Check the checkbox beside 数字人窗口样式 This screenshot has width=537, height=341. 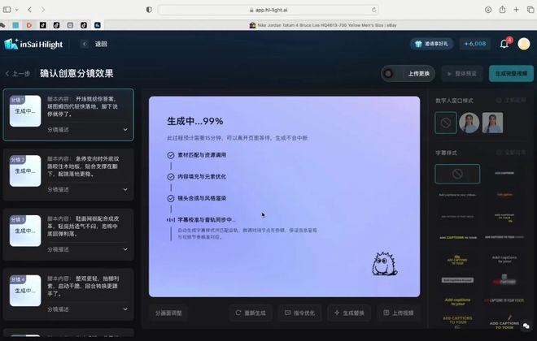point(499,101)
